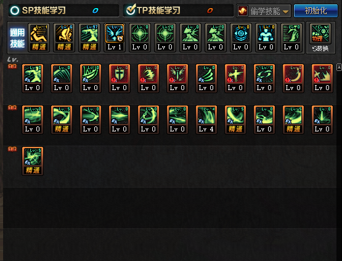Select the lone green starburst skill in third row
Image resolution: width=342 pixels, height=261 pixels.
33,161
